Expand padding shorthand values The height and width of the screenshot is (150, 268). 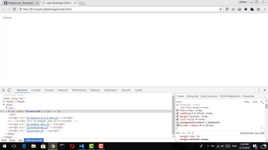tap(193, 113)
